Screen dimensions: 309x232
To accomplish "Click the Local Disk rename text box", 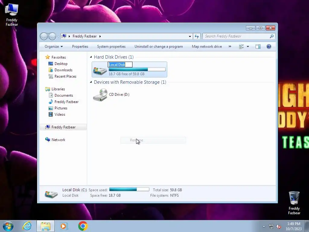I will pyautogui.click(x=120, y=65).
